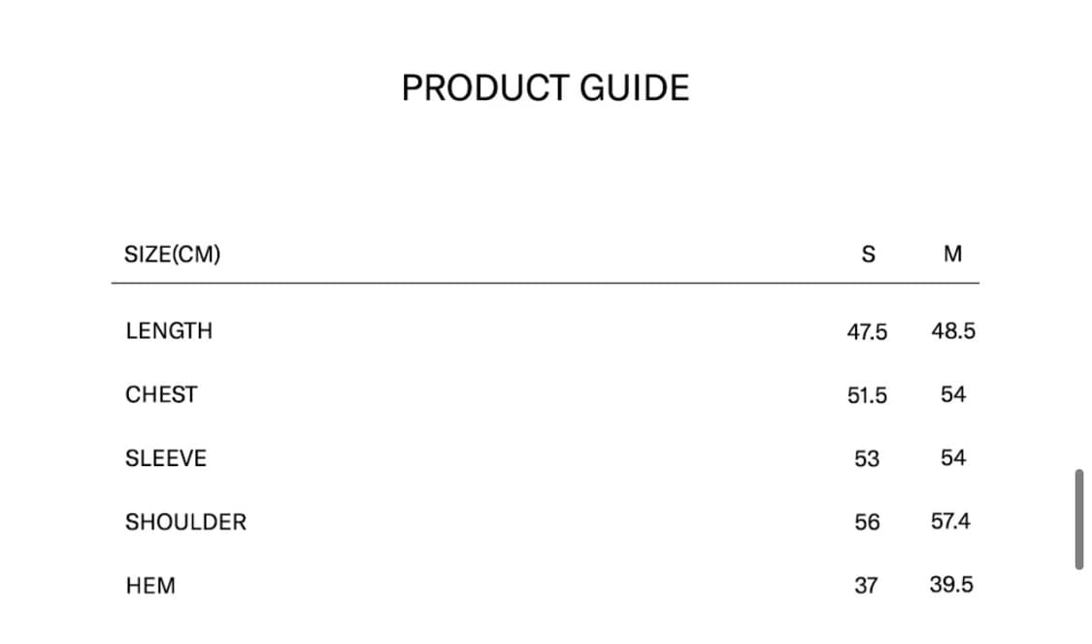Click the PRODUCT GUIDE heading
This screenshot has width=1092, height=644.
546,88
